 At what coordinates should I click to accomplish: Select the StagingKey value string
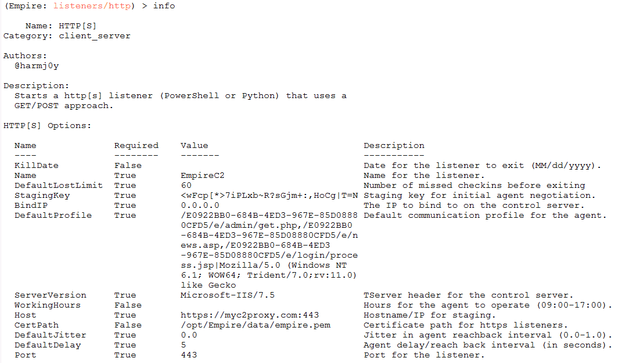pyautogui.click(x=269, y=196)
